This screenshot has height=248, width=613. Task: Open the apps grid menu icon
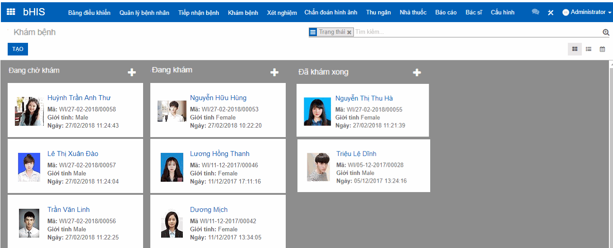[x=11, y=12]
